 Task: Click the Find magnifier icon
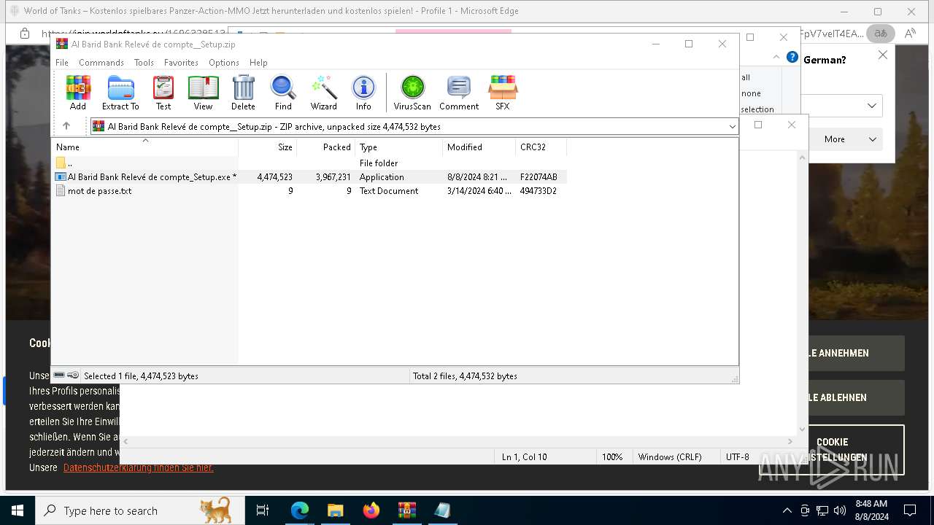click(x=283, y=93)
